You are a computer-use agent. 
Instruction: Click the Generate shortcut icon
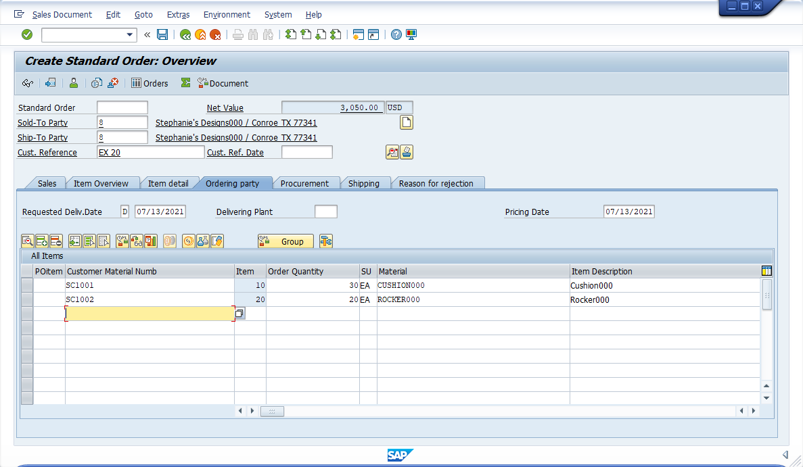(x=373, y=34)
